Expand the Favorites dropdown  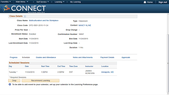click(x=6, y=2)
